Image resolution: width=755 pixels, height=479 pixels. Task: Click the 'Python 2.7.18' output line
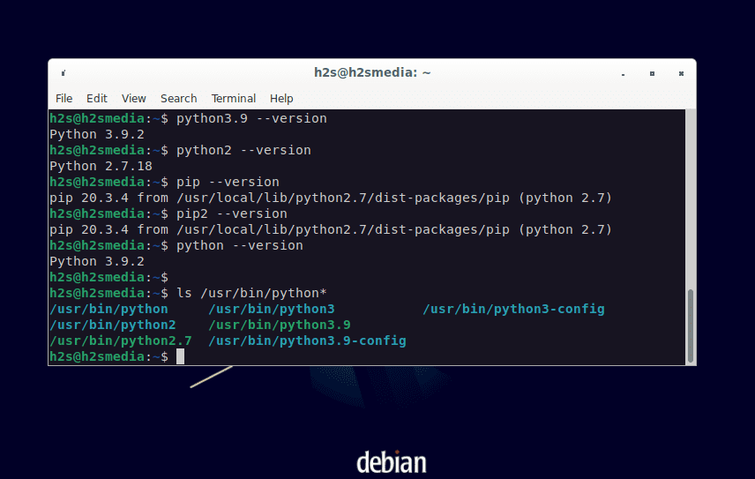pyautogui.click(x=101, y=166)
